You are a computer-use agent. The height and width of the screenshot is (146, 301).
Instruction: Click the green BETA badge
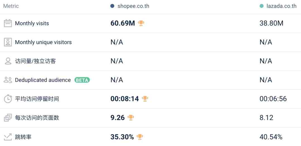coord(82,80)
